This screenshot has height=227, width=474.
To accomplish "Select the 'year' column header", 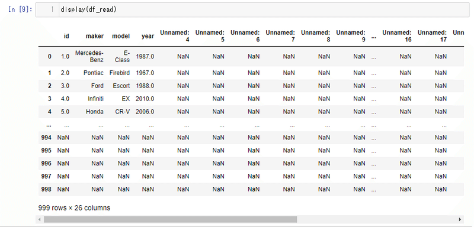I will coord(148,36).
